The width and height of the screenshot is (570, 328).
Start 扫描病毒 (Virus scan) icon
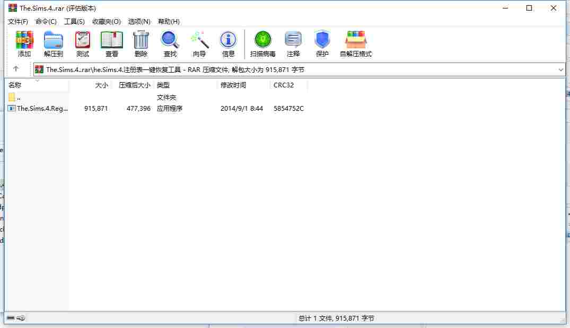pyautogui.click(x=262, y=43)
